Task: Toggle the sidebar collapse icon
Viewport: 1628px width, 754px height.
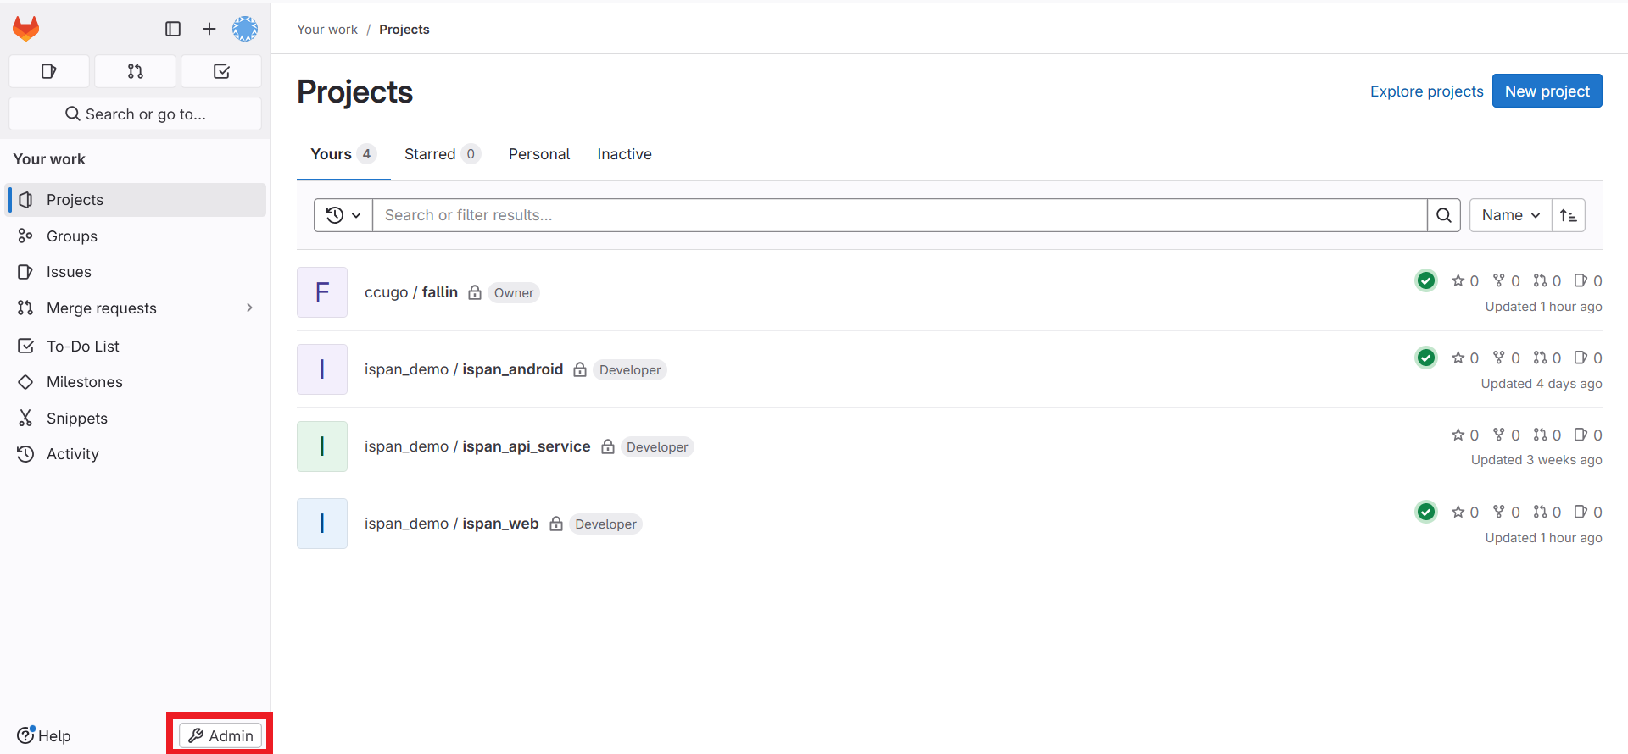Action: [173, 29]
